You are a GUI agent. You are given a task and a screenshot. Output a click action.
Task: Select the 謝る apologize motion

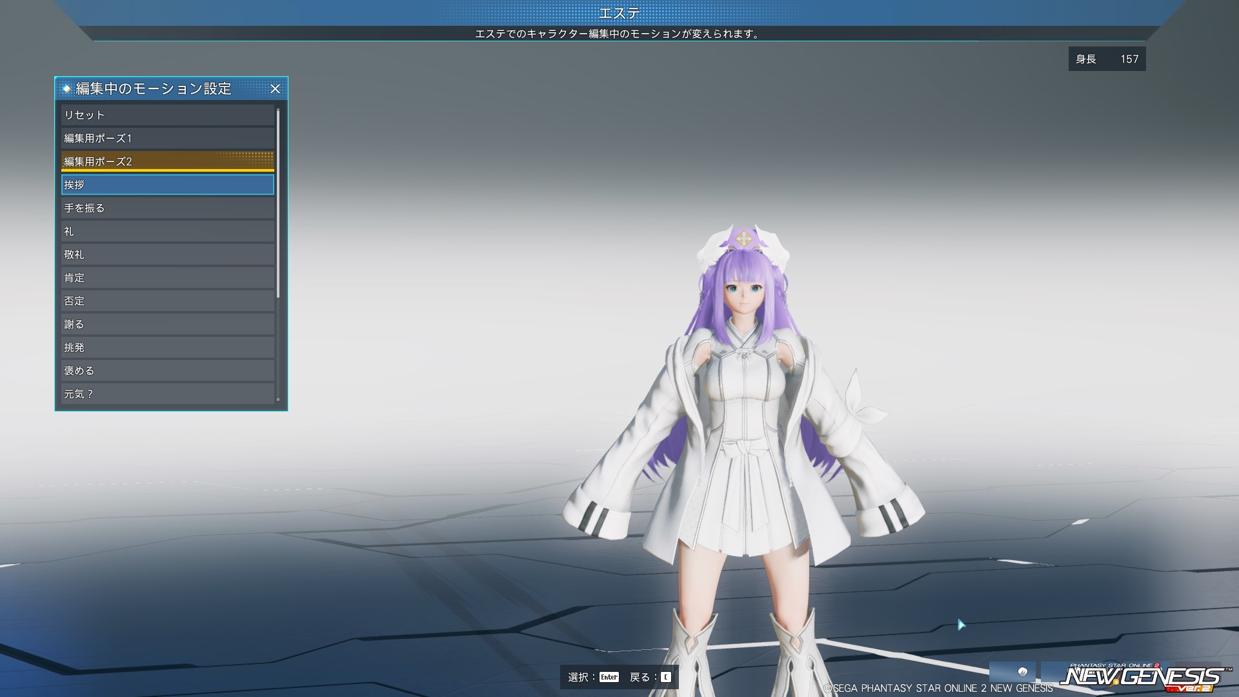click(x=168, y=324)
